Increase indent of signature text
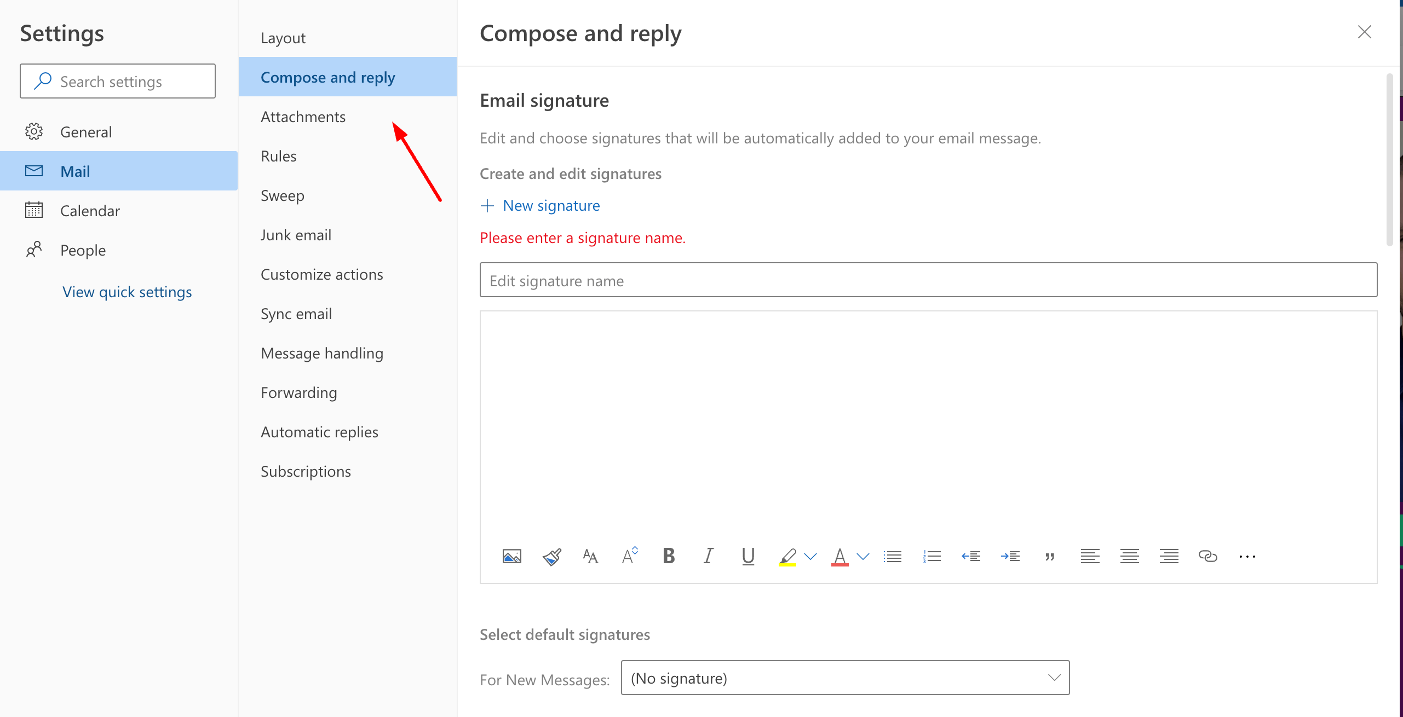 (1010, 556)
